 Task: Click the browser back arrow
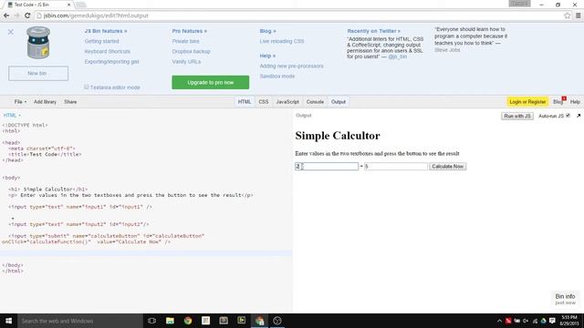pyautogui.click(x=6, y=15)
